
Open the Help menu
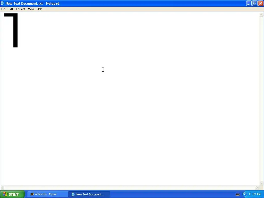(x=39, y=9)
